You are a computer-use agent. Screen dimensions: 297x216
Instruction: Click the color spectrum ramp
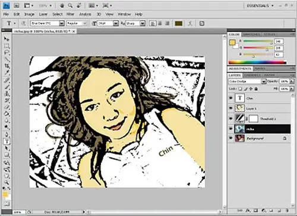[x=258, y=62]
